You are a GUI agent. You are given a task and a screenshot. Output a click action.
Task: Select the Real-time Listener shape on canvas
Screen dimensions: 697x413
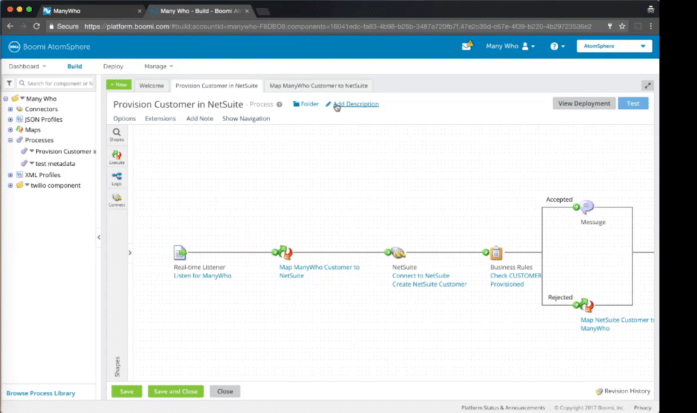(180, 252)
